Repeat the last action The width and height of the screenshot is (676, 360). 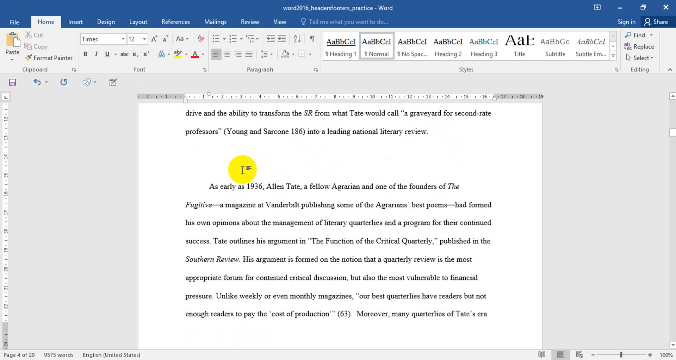[63, 82]
